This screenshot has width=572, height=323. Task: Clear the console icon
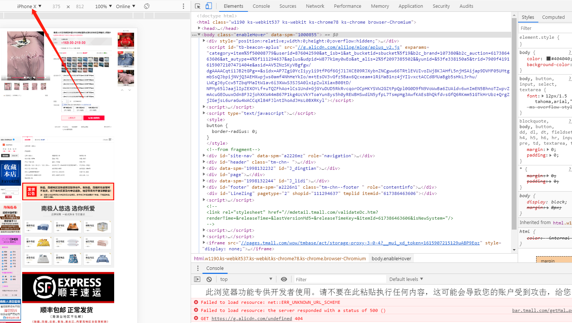pyautogui.click(x=209, y=279)
